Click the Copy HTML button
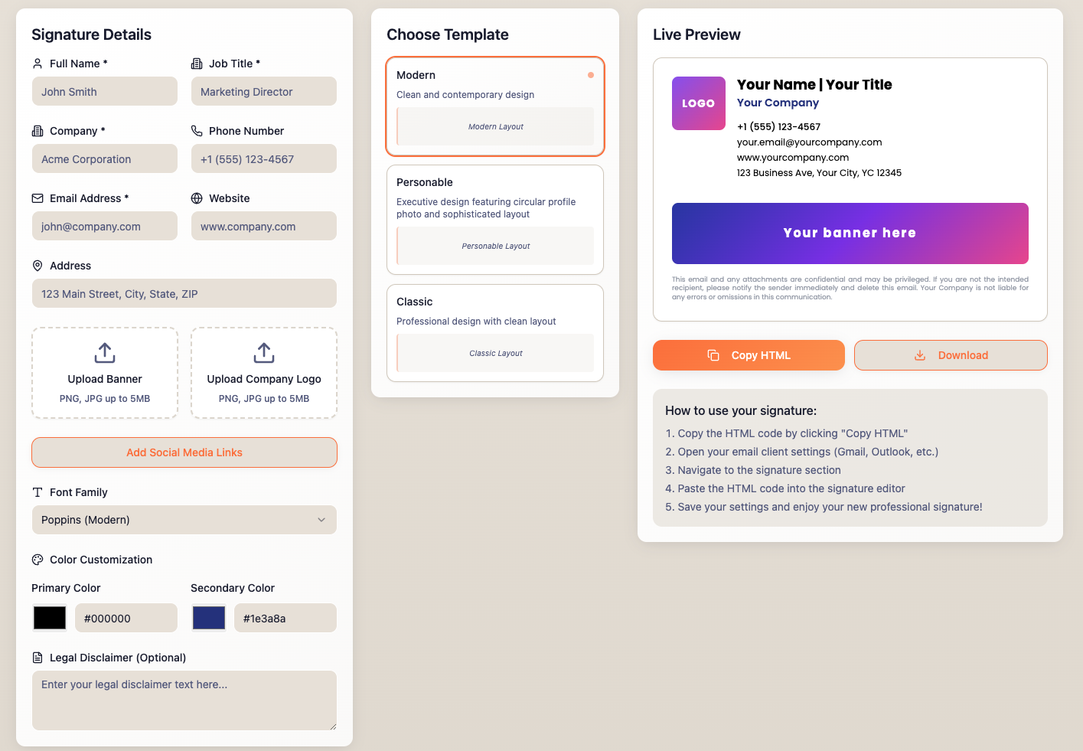The height and width of the screenshot is (751, 1083). point(748,355)
